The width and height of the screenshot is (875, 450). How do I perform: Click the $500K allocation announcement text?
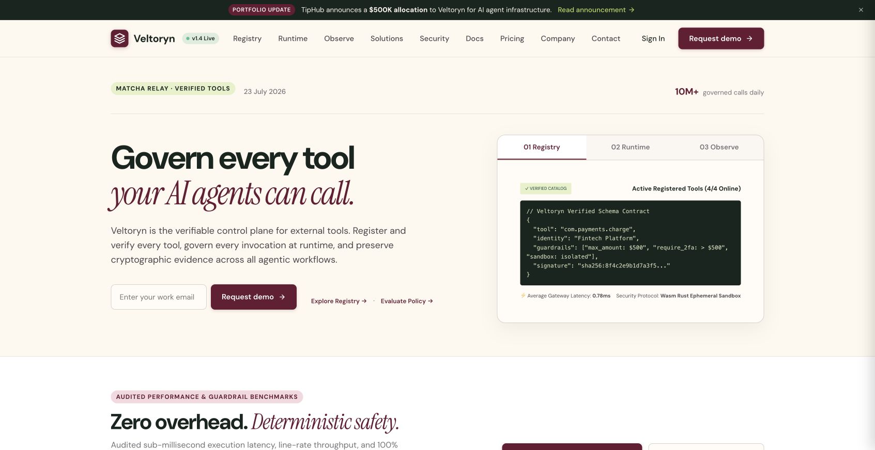[x=398, y=10]
